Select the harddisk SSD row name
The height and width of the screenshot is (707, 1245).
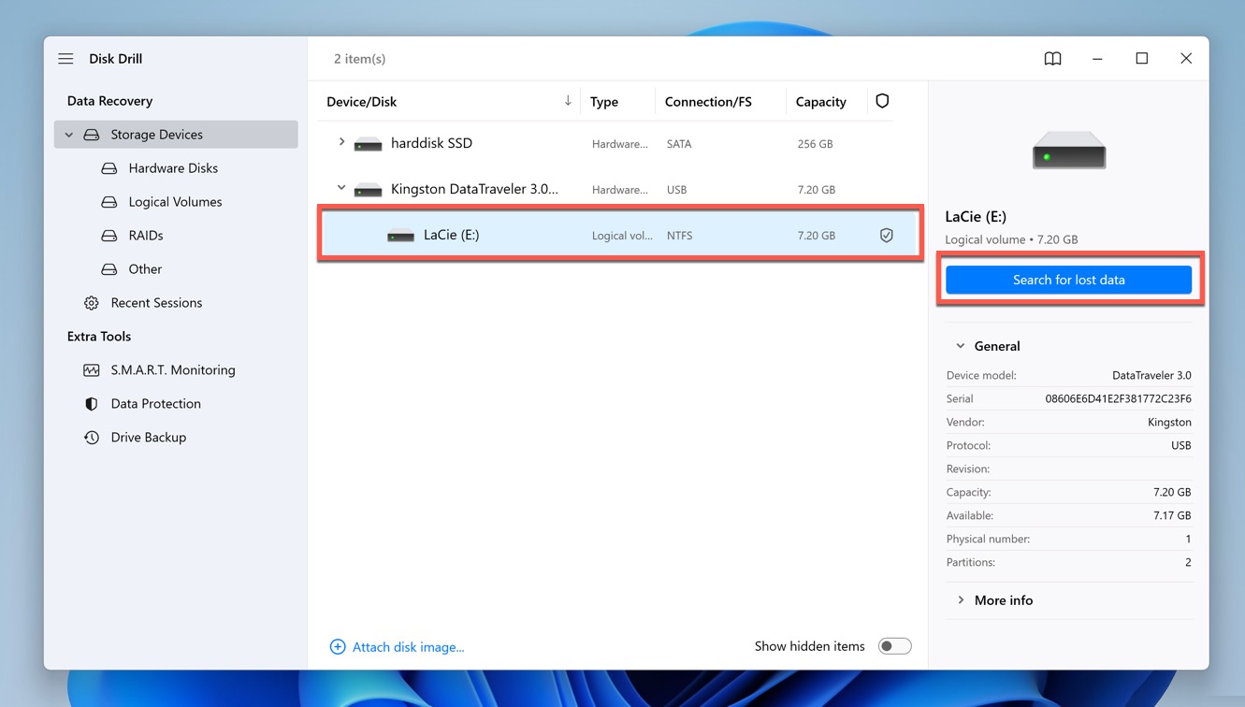tap(431, 143)
